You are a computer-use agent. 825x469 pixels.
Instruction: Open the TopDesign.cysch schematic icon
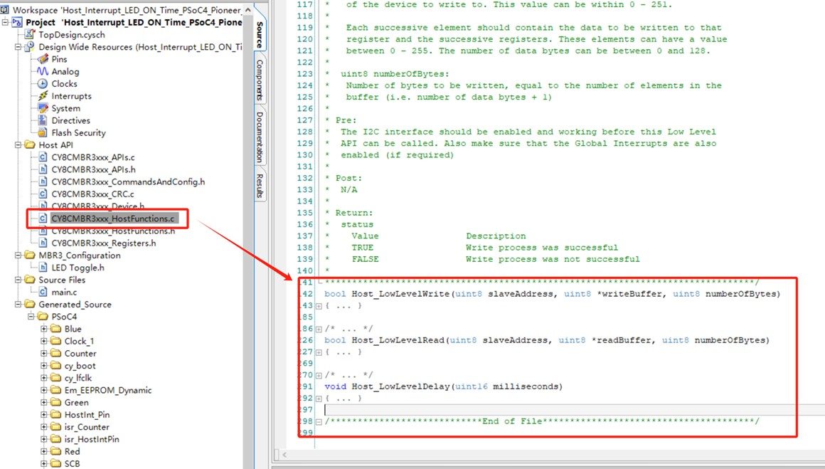(30, 35)
